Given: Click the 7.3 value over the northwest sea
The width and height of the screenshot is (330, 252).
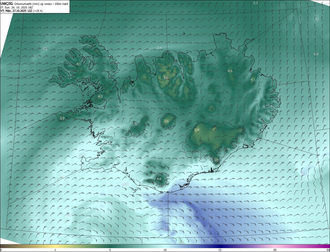Looking at the screenshot, I should pos(45,49).
